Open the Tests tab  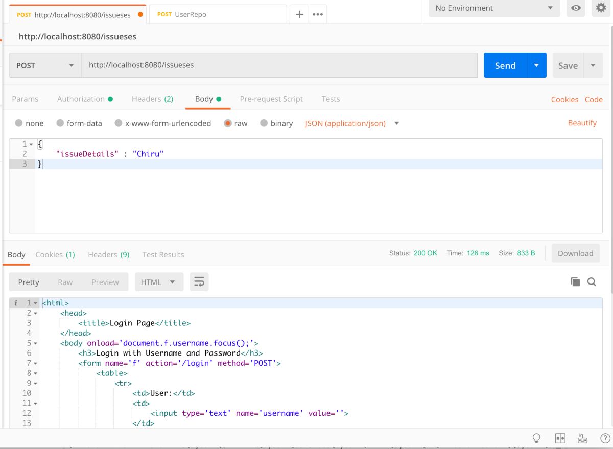(x=331, y=99)
